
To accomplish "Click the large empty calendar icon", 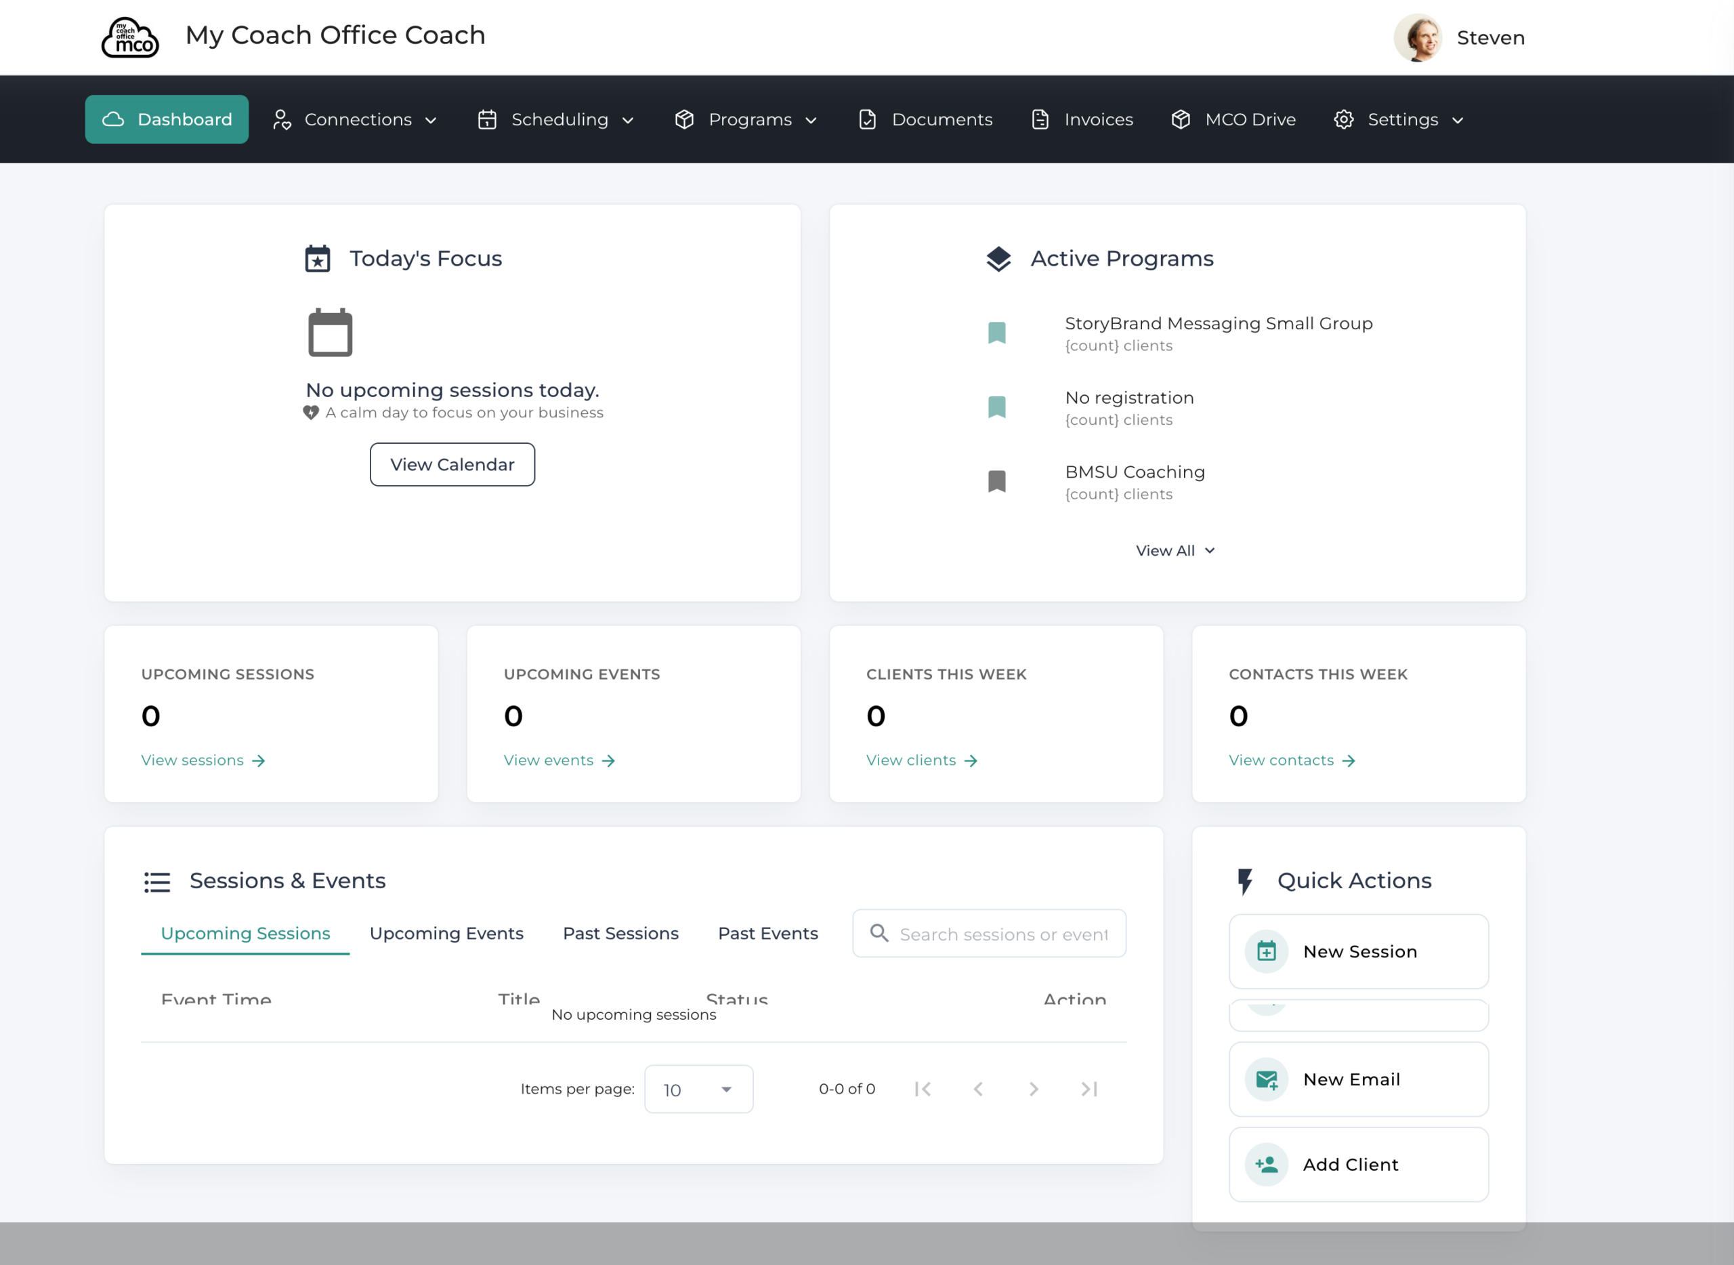I will pyautogui.click(x=330, y=332).
